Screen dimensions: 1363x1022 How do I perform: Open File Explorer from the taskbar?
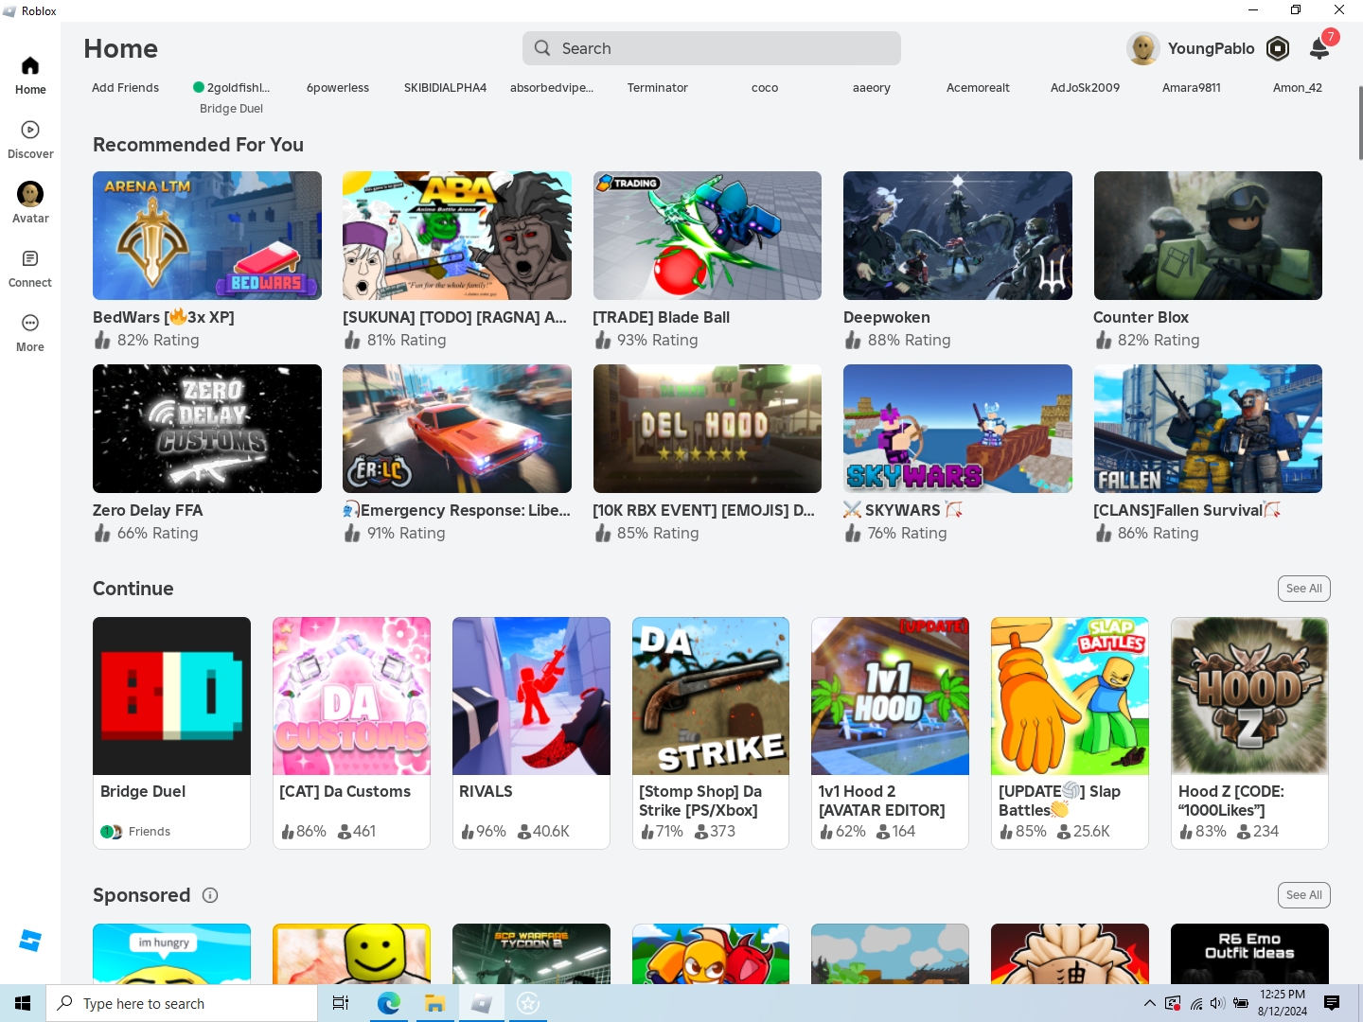[x=434, y=1003]
